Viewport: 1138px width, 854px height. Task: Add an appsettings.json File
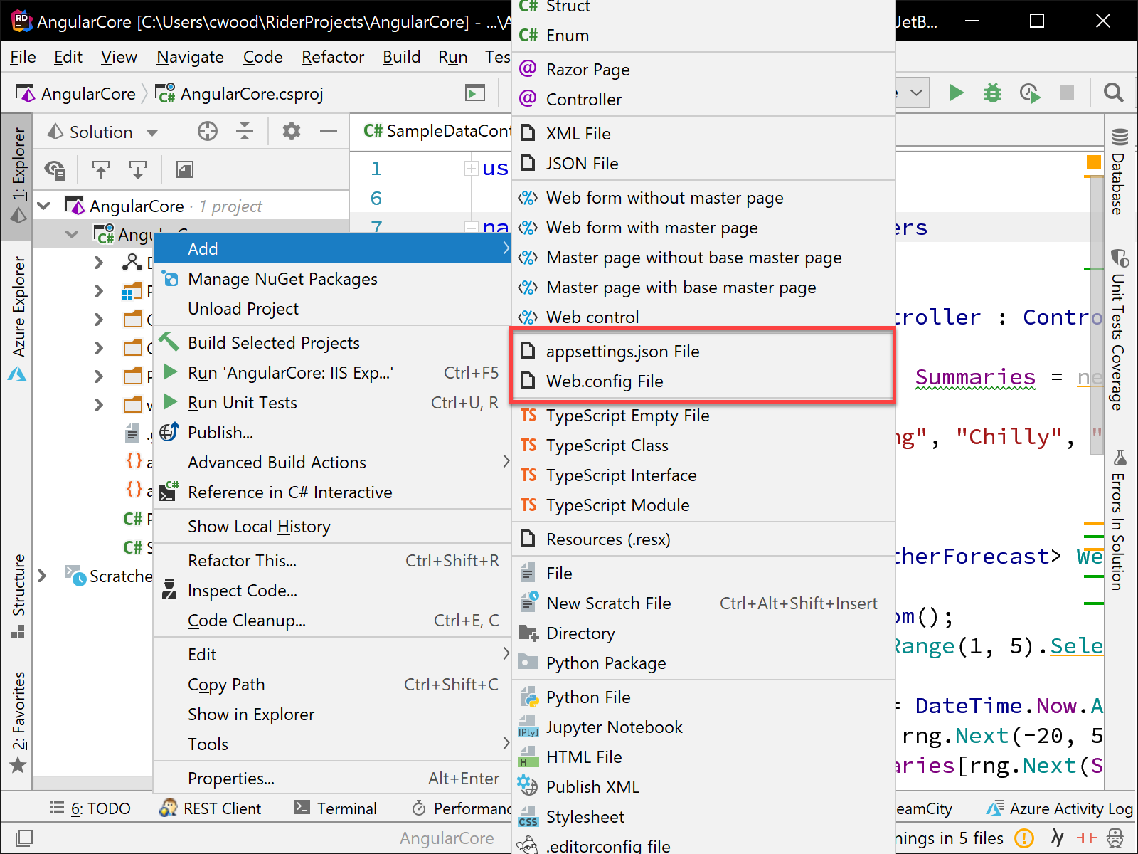[703, 351]
